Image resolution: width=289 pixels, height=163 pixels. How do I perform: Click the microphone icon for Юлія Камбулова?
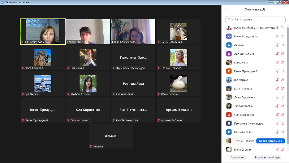[277, 28]
